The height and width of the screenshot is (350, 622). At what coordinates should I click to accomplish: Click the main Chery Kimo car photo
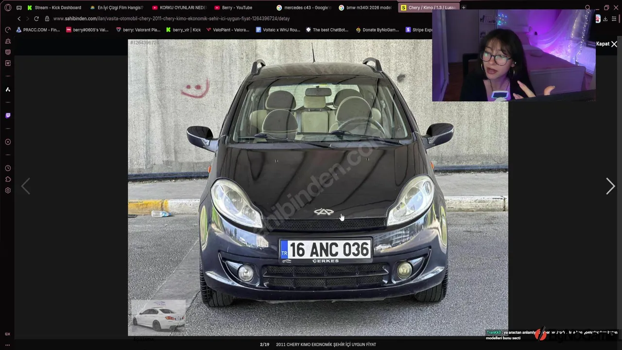[x=318, y=188]
